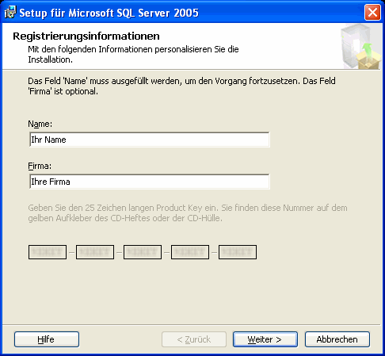Focus the Firma field containing 'Ihre Firma'
The image size is (385, 356).
coord(150,182)
